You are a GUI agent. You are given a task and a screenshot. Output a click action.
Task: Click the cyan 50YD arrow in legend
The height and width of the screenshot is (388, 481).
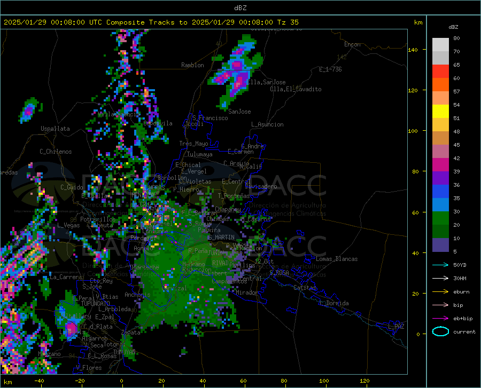click(x=440, y=265)
